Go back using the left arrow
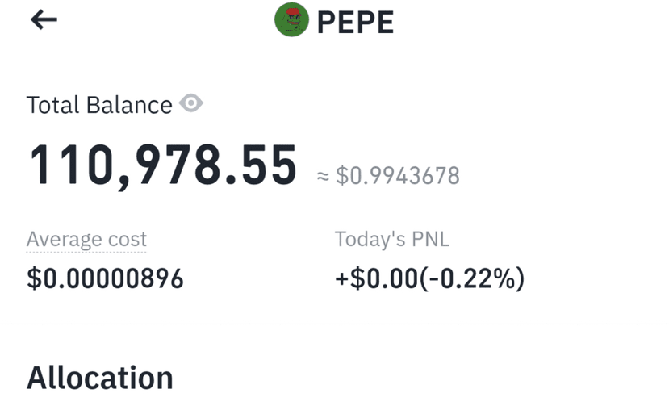 [x=44, y=19]
